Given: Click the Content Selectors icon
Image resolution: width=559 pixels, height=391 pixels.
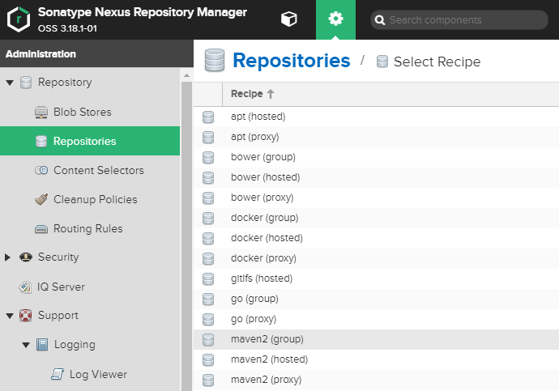Looking at the screenshot, I should (x=41, y=170).
